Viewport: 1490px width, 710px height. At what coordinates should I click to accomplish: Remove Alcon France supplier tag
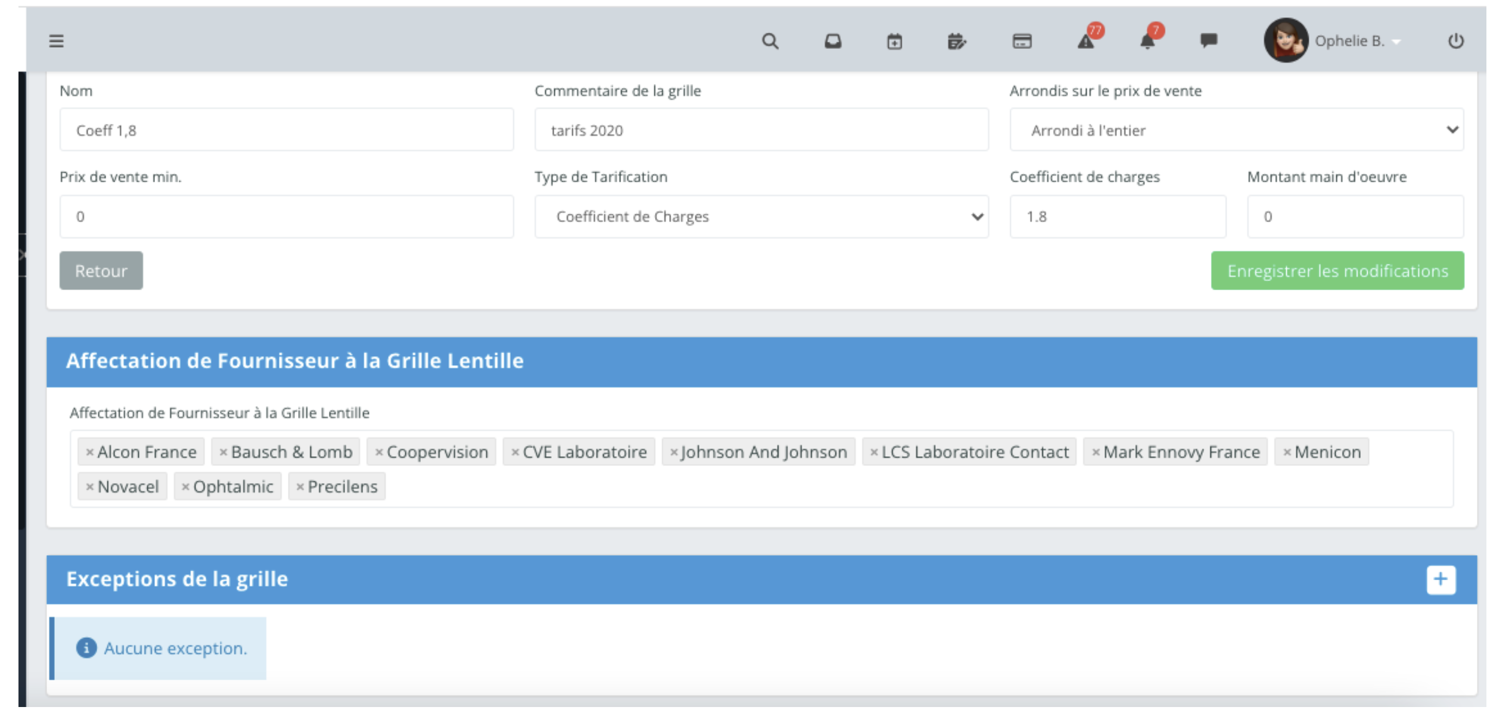click(89, 453)
